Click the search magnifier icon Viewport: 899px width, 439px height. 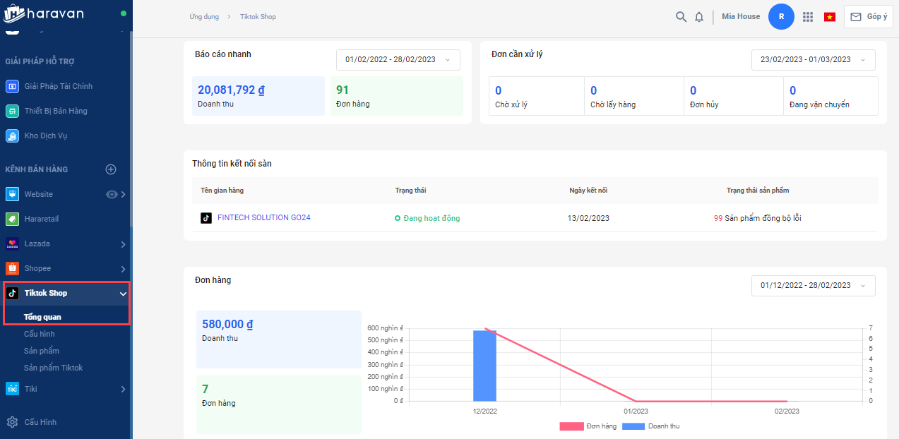681,17
